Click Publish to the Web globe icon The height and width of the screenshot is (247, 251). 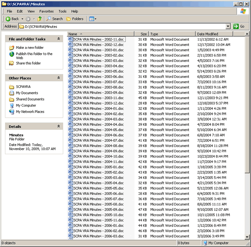11,54
